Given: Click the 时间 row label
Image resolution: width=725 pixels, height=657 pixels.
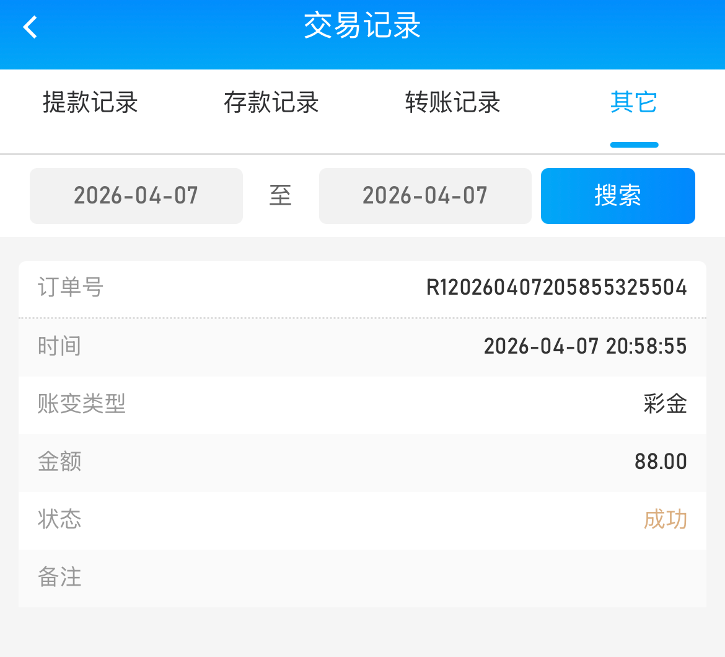Looking at the screenshot, I should pyautogui.click(x=59, y=346).
